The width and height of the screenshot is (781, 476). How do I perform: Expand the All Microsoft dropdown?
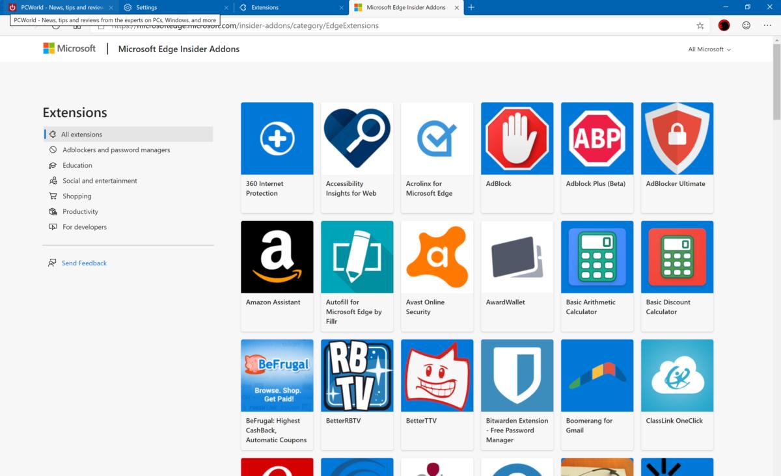pyautogui.click(x=709, y=49)
